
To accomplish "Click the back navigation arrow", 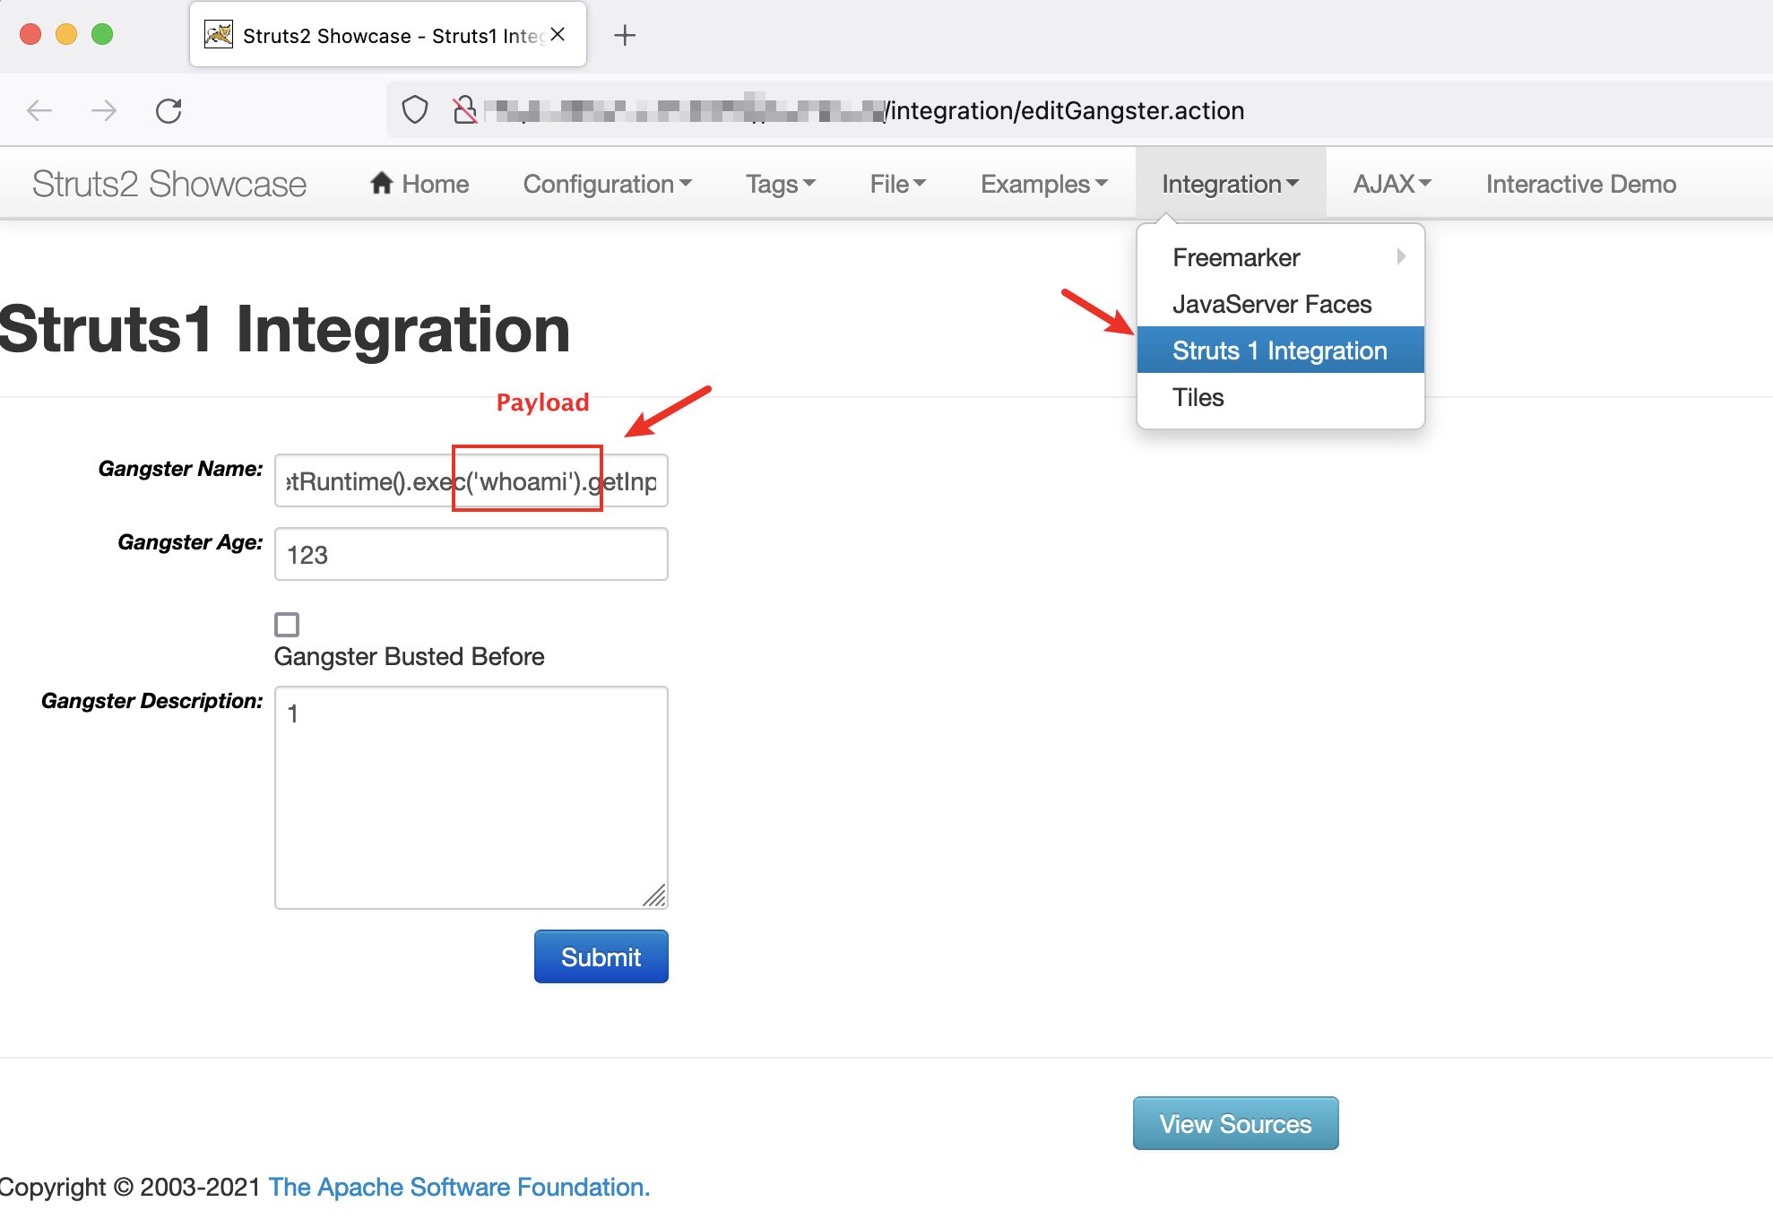I will 39,110.
